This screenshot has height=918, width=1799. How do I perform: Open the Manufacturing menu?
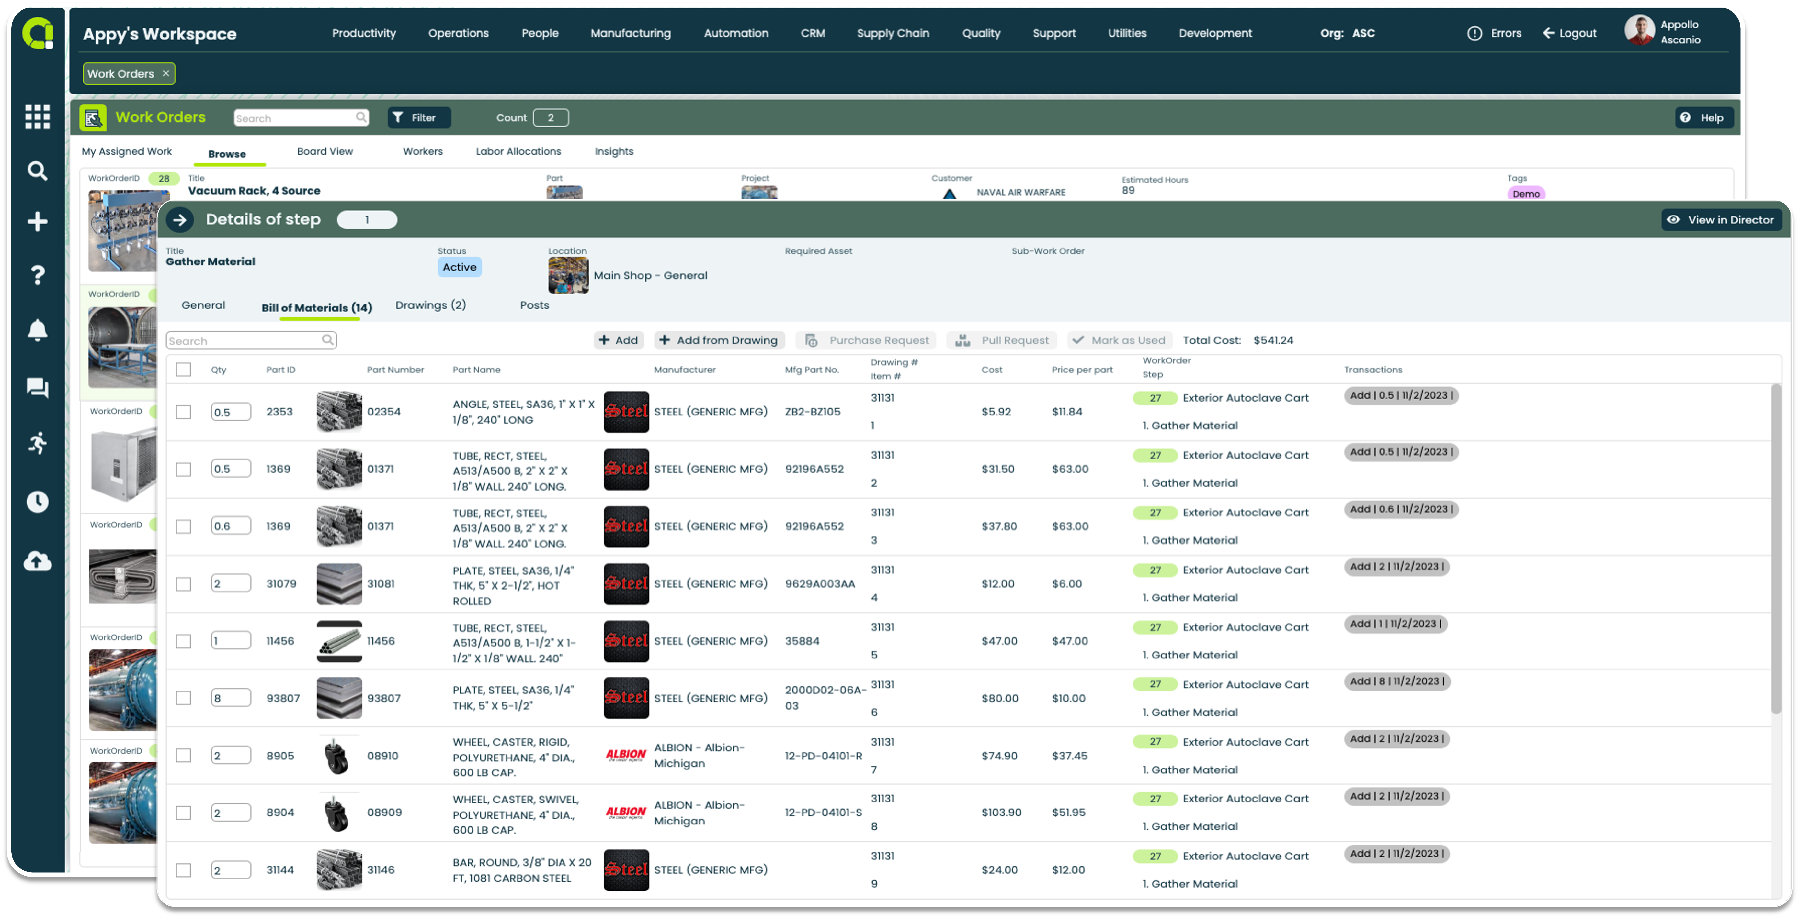pyautogui.click(x=630, y=33)
